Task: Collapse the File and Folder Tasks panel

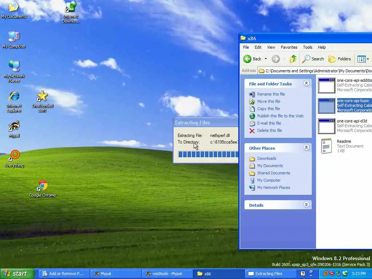Action: [306, 83]
